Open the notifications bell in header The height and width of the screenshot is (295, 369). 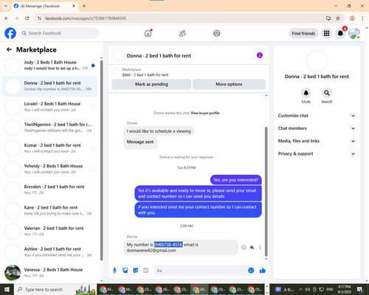point(340,33)
